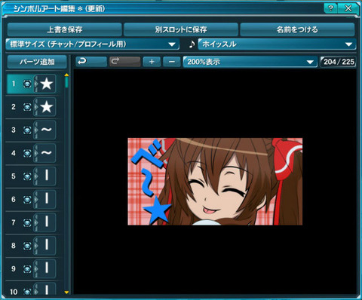362x300 pixels.
Task: Expand layer 6 group triangle
Action: pos(35,200)
